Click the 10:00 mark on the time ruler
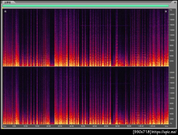Screen dimensions: 178x135 pyautogui.click(x=26, y=126)
